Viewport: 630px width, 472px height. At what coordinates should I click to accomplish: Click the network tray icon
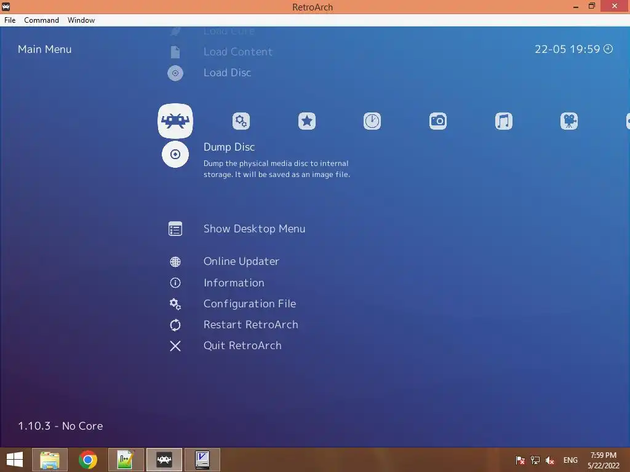pyautogui.click(x=535, y=460)
